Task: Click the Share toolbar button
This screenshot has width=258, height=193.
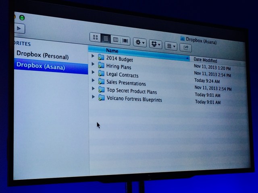Action: (186, 47)
